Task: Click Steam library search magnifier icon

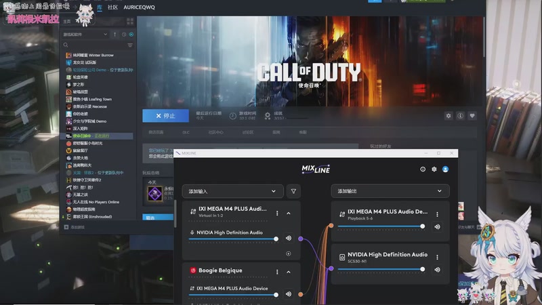Action: 66,45
